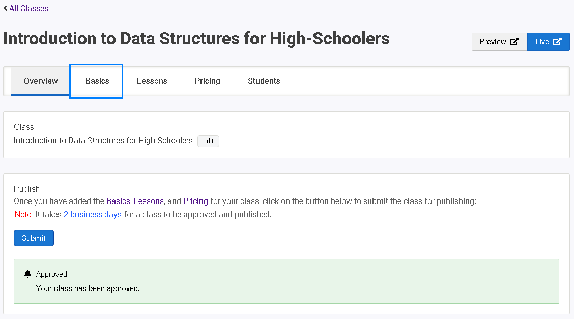Open the Overview tab
This screenshot has height=319, width=574.
click(41, 81)
